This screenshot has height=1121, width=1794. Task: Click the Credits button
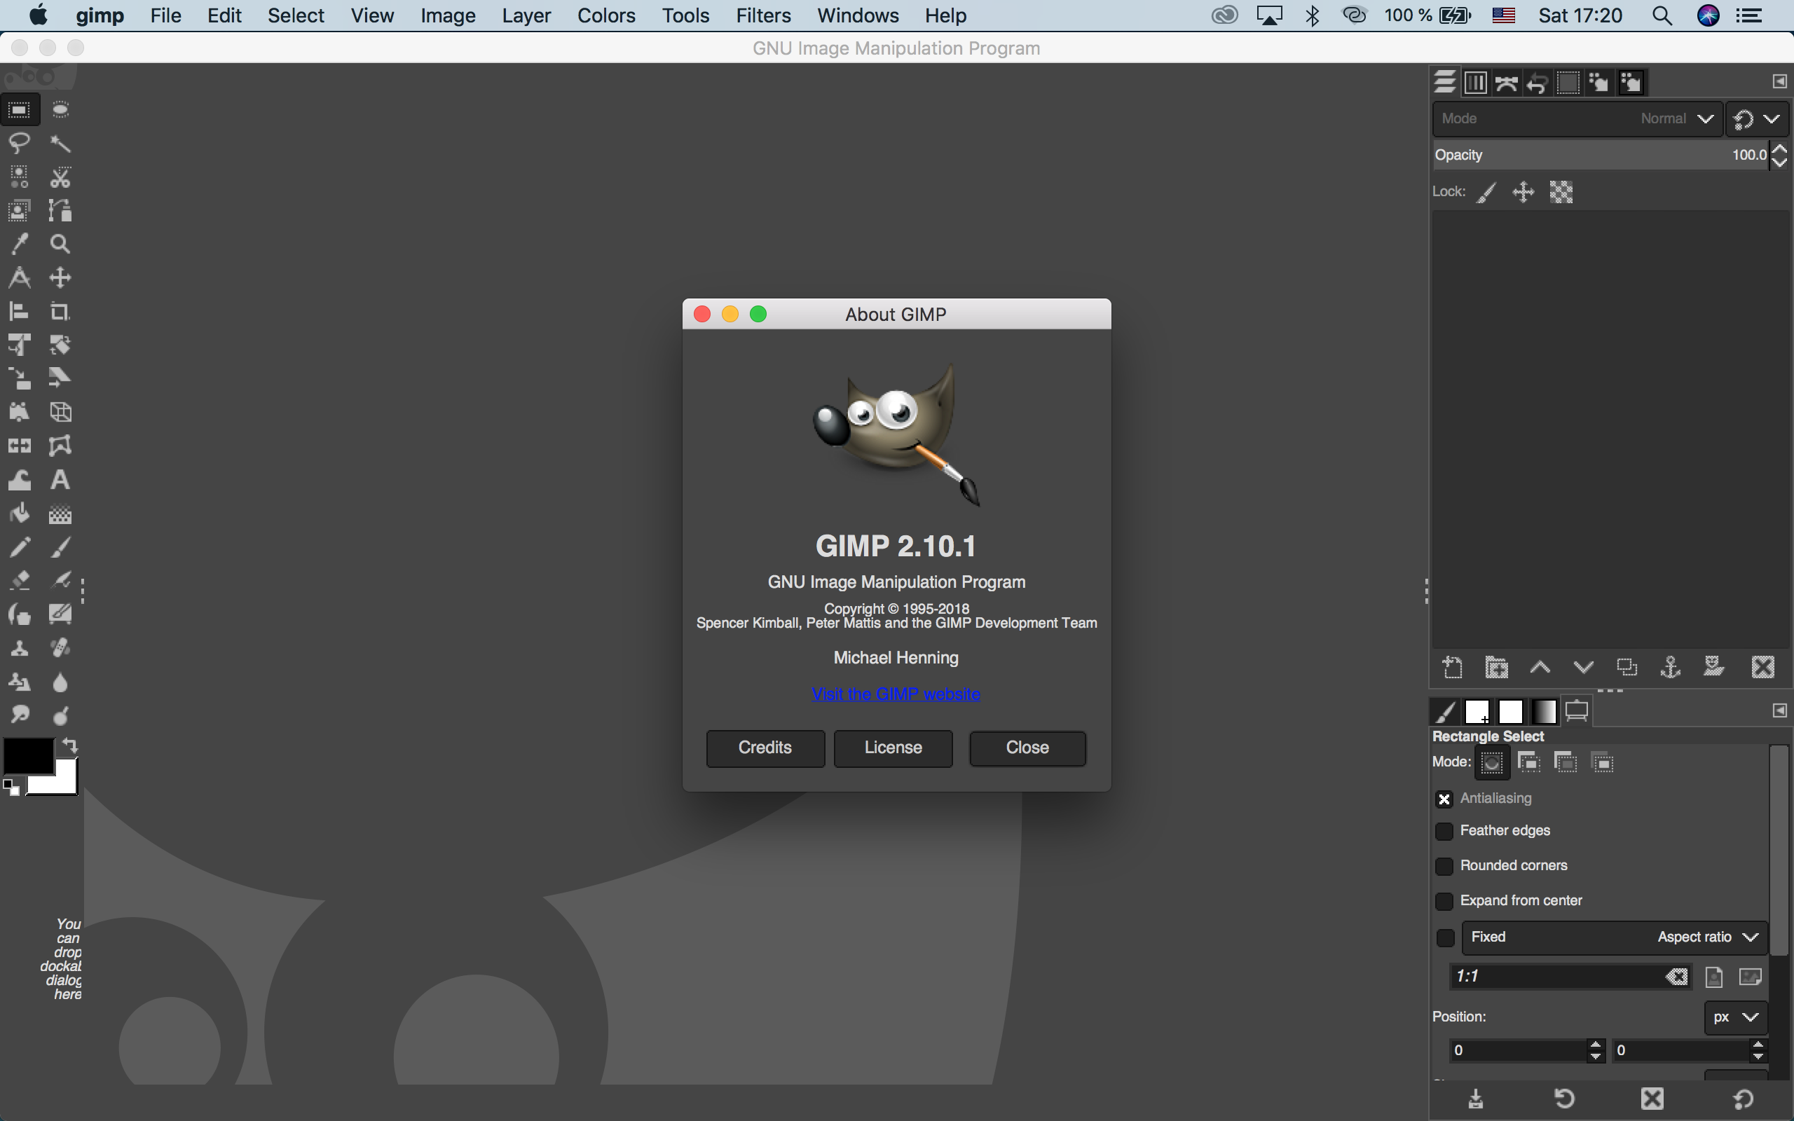765,748
